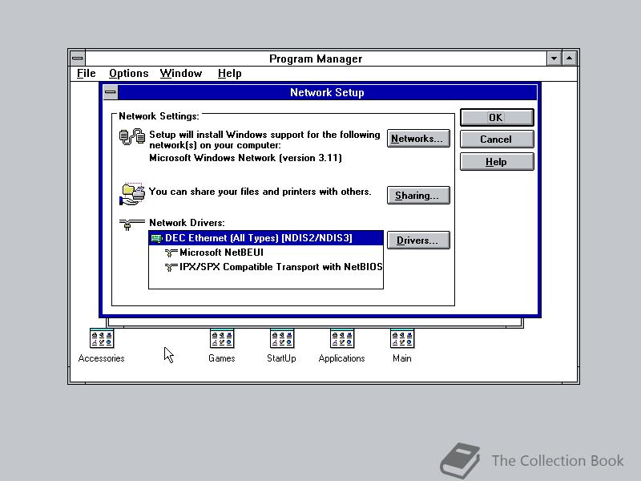Open the Networks... dialog
Image resolution: width=641 pixels, height=481 pixels.
coord(418,139)
